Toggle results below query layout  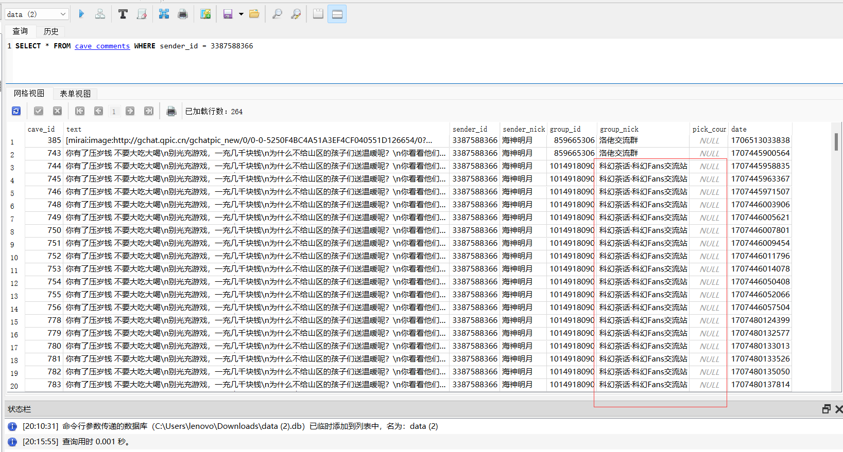coord(337,14)
